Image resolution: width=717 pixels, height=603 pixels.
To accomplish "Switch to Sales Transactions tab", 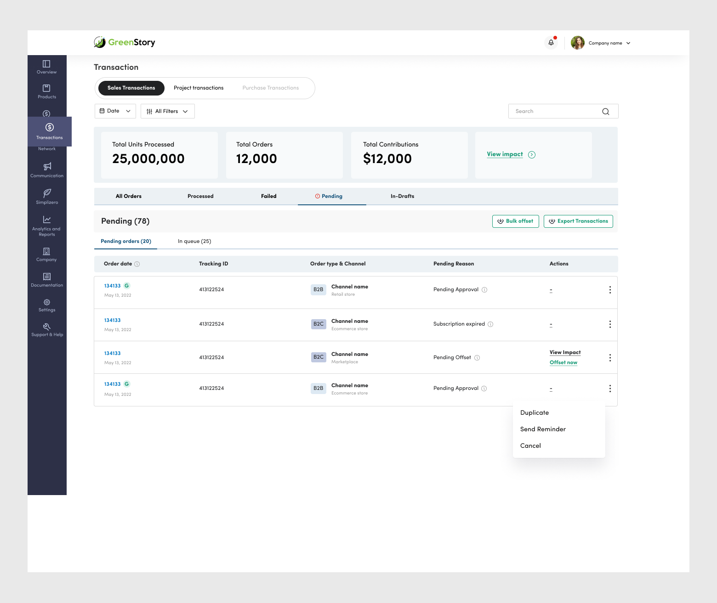I will point(131,88).
